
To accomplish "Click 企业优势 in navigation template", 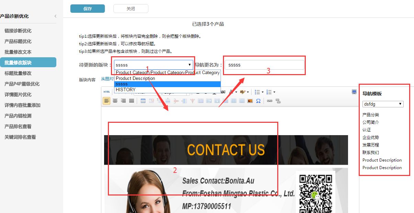I will coord(371,137).
